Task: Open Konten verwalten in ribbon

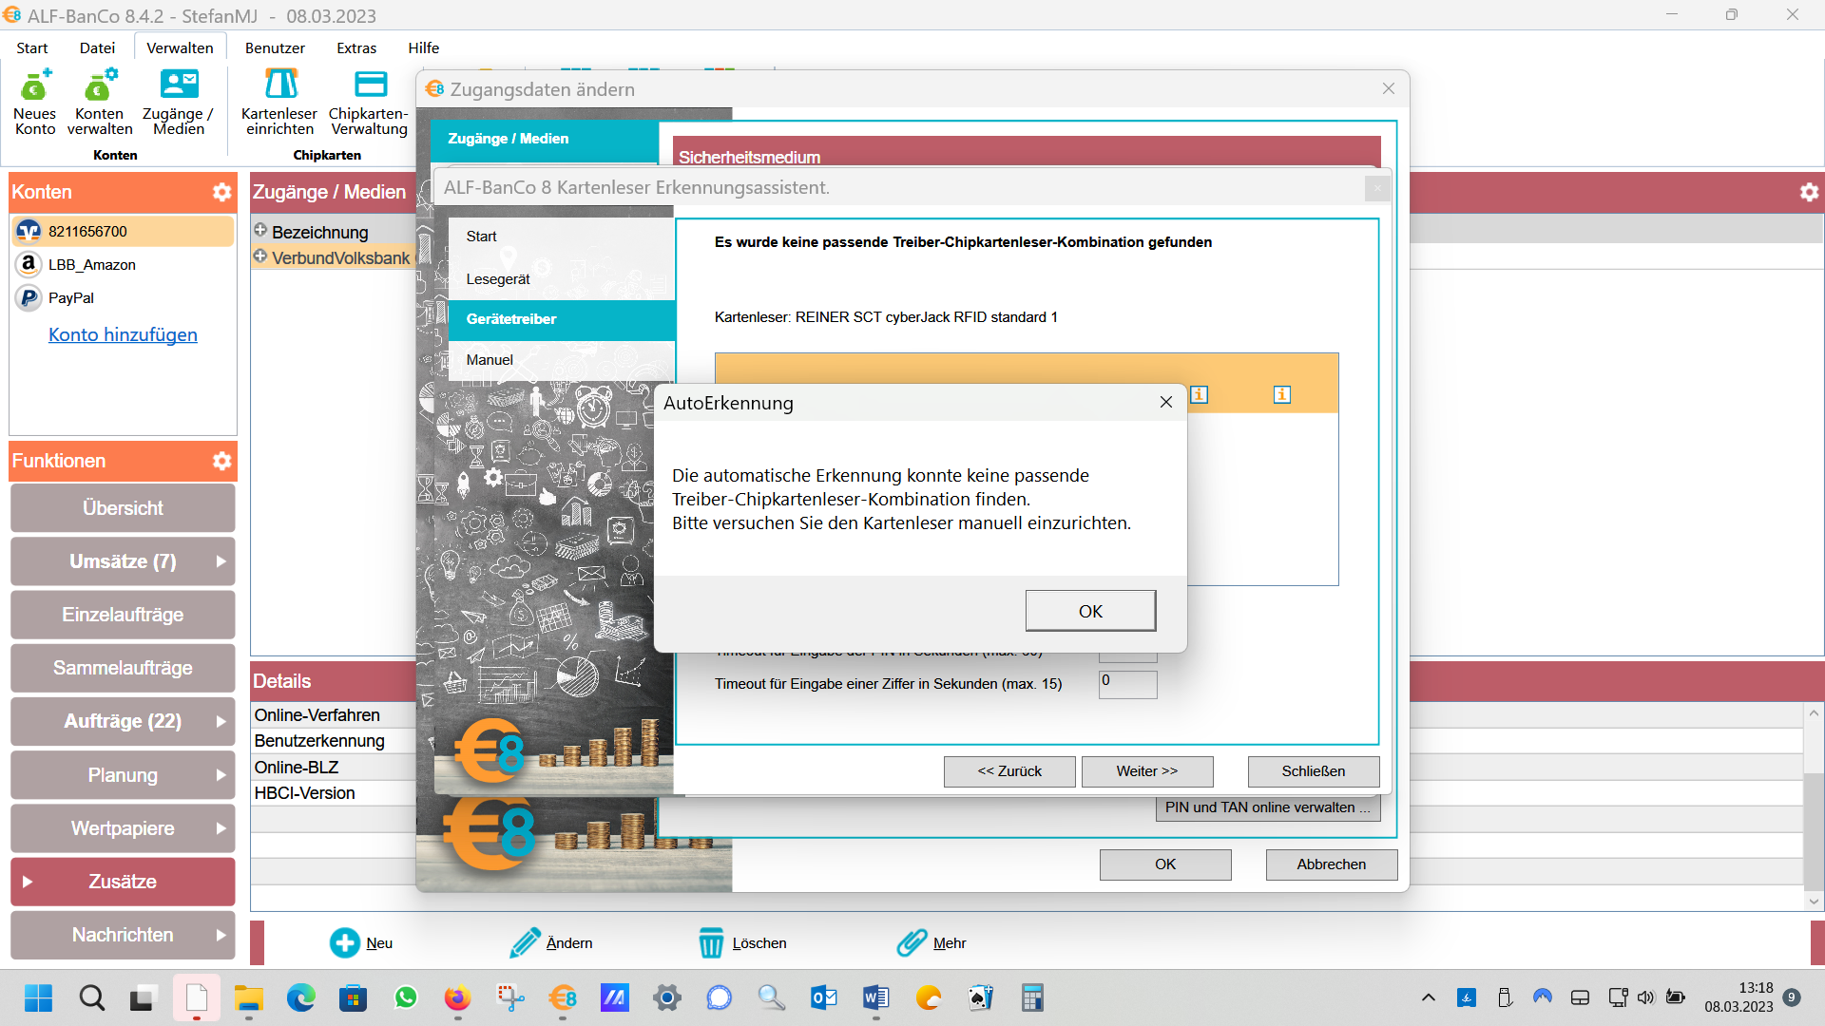Action: 100,102
